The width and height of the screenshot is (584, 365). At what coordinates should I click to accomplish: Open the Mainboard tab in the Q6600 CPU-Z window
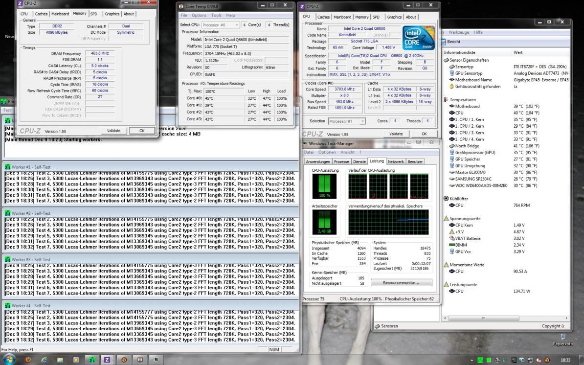click(342, 17)
